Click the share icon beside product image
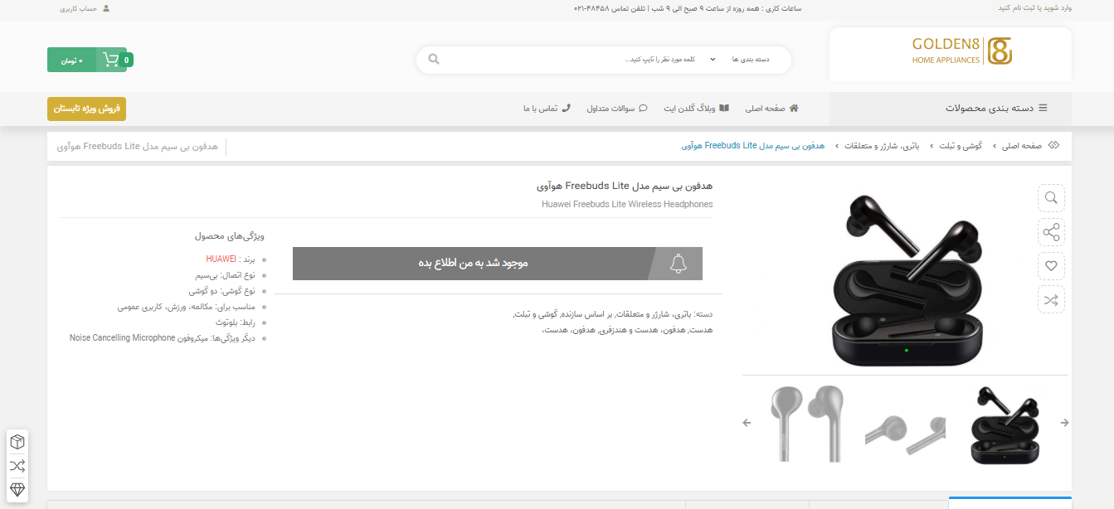Screen dimensions: 1114x509 (1051, 232)
